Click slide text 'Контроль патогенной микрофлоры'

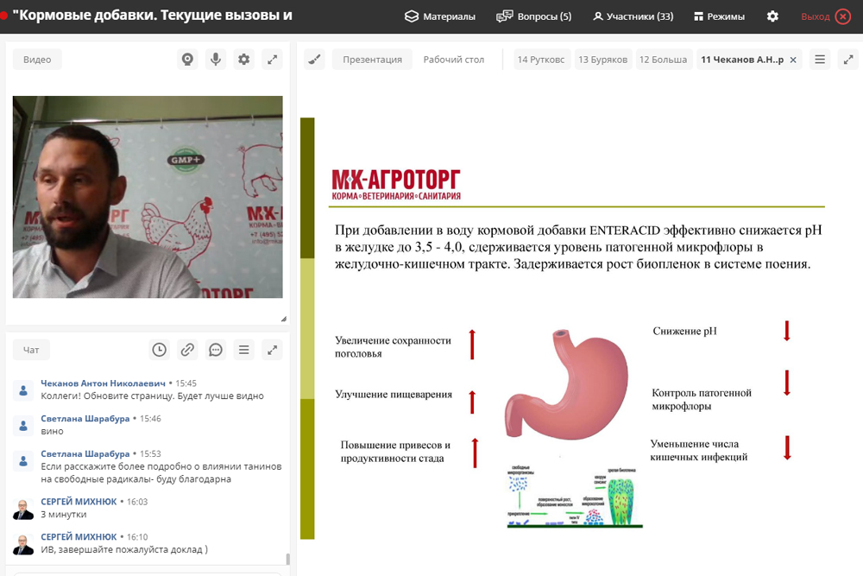(701, 399)
